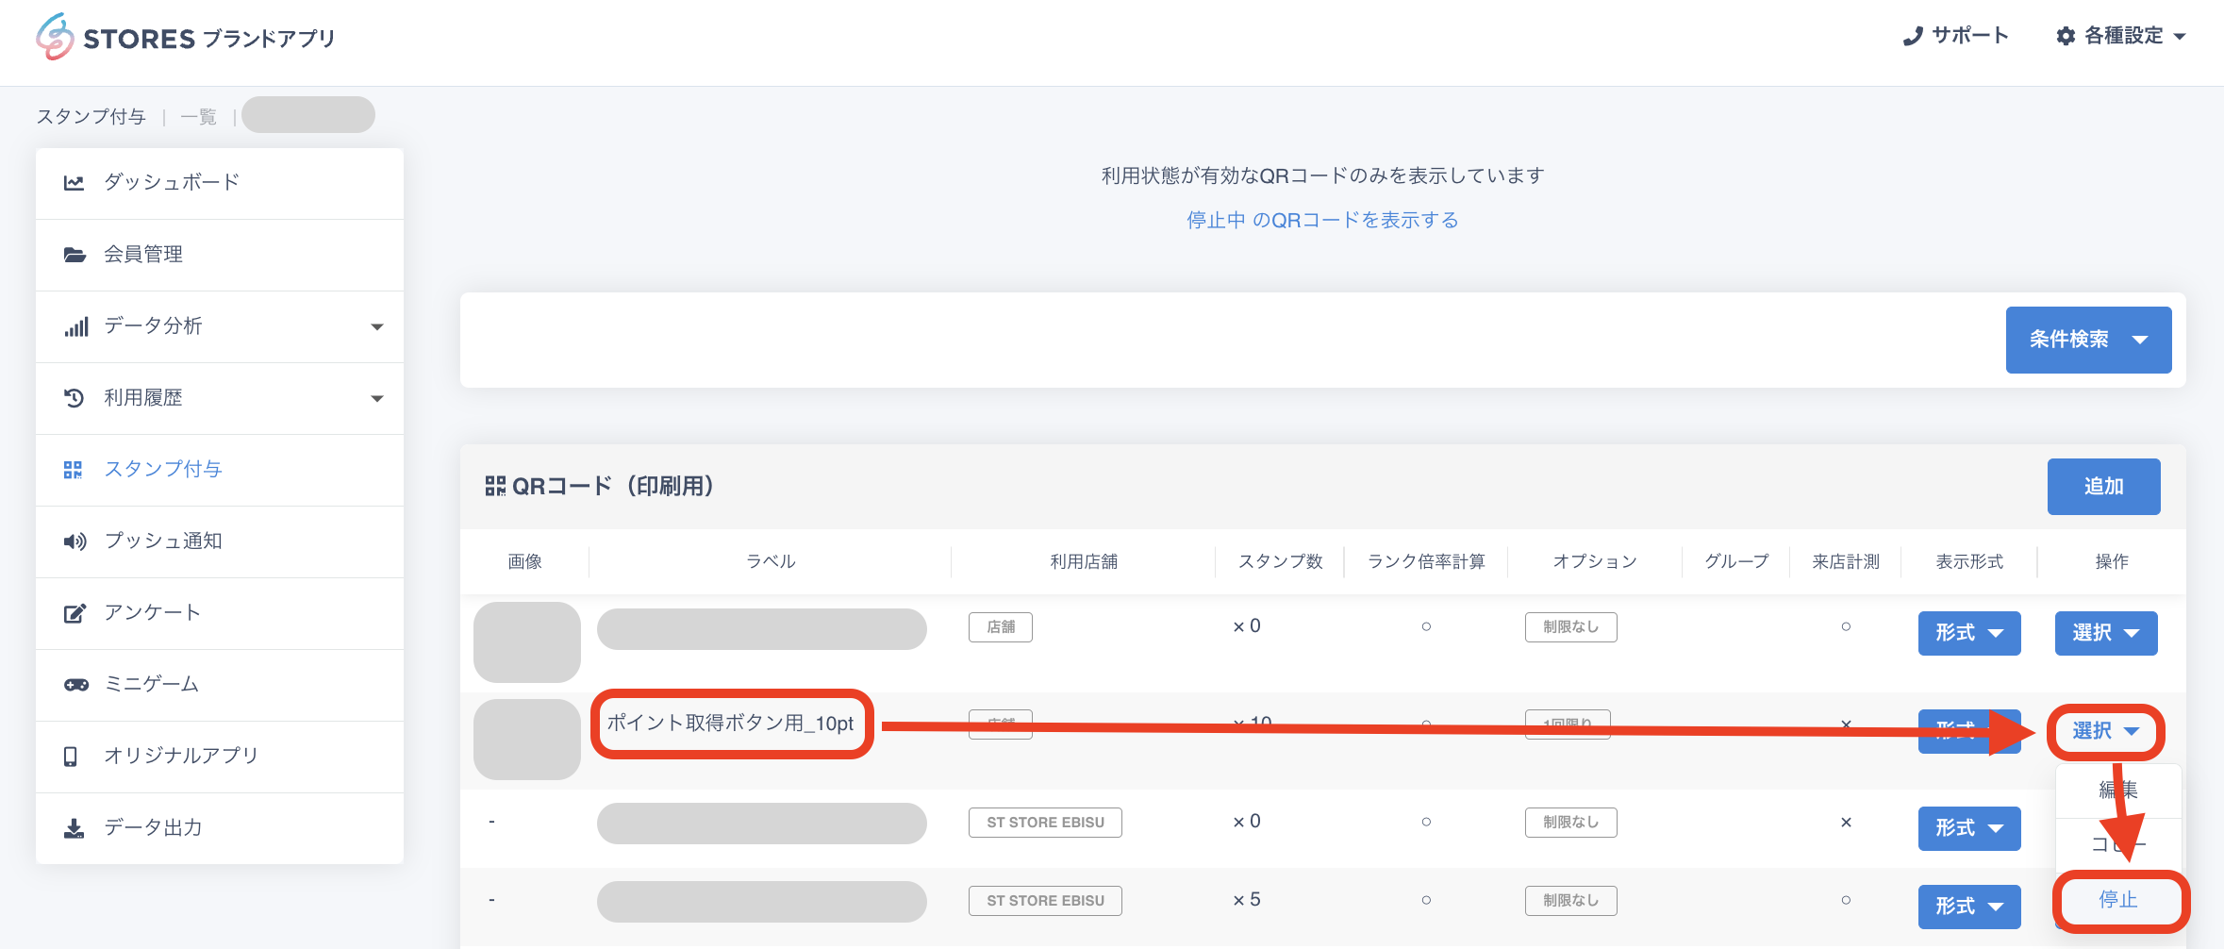This screenshot has width=2224, height=949.
Task: Open the アンケート sidebar menu item
Action: pos(152,613)
